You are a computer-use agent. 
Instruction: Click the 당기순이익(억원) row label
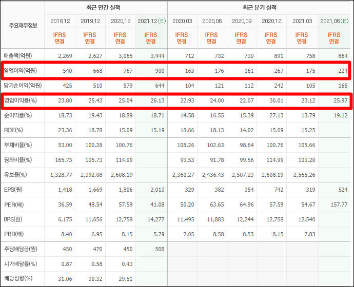pos(23,86)
